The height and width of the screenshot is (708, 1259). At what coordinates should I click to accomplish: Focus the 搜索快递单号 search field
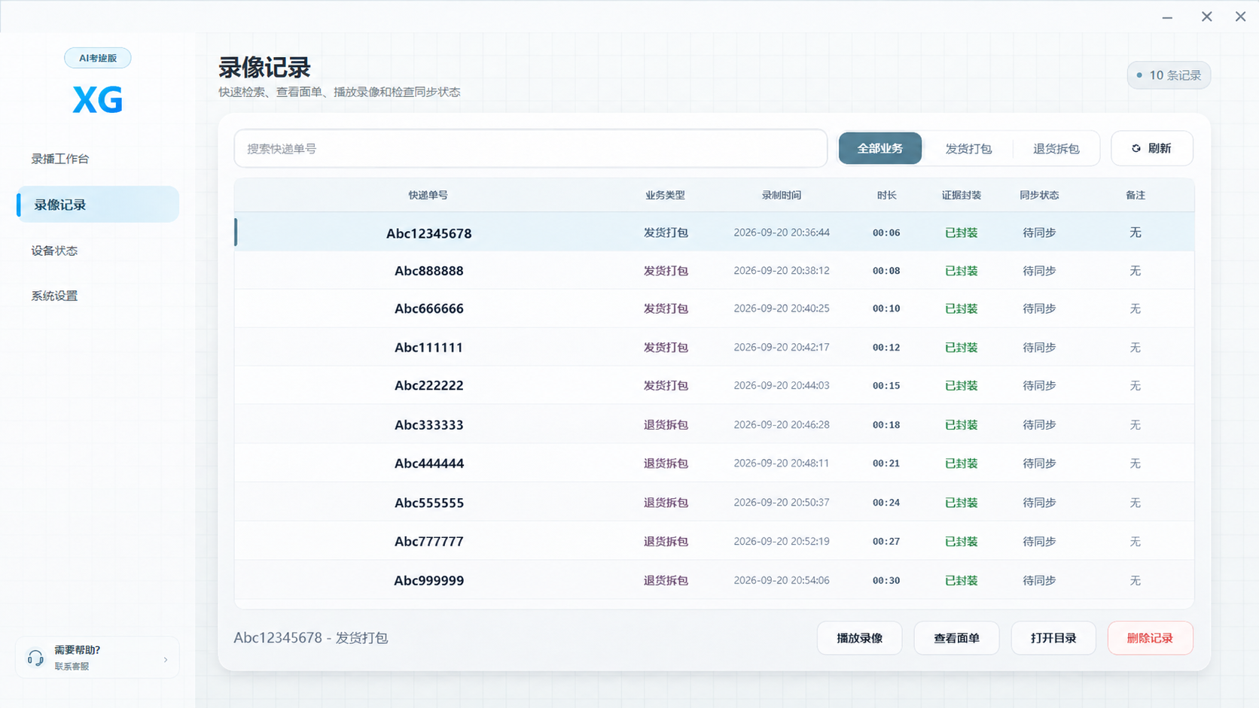click(531, 148)
